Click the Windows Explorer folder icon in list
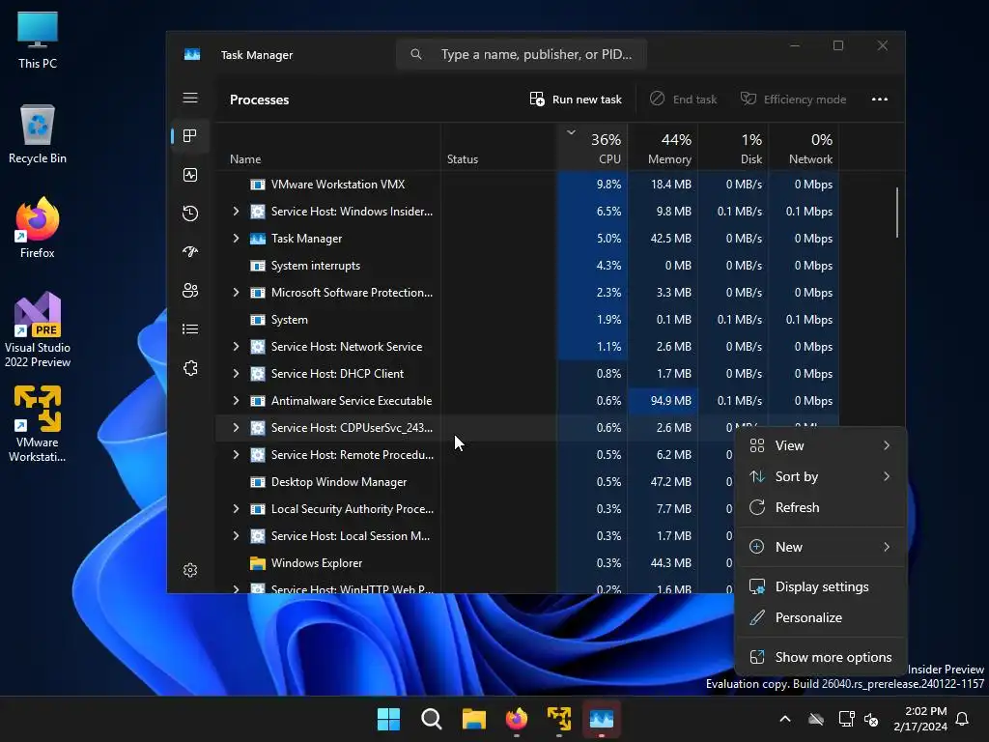 coord(257,563)
